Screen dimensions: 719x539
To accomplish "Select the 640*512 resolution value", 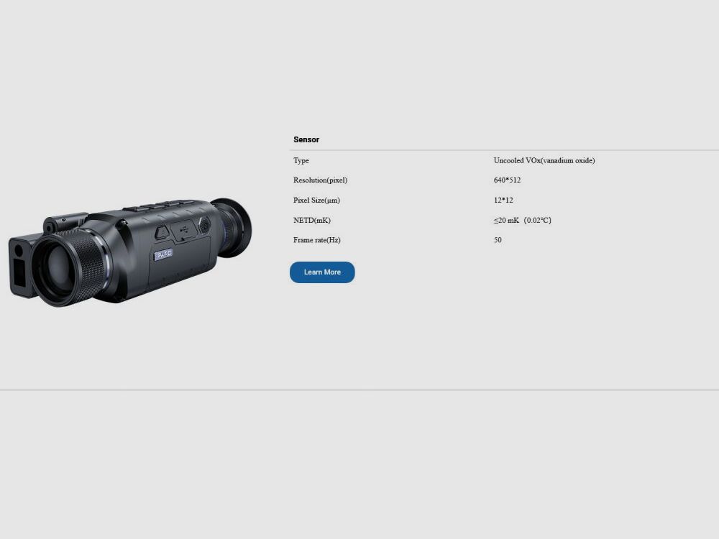I will (507, 180).
